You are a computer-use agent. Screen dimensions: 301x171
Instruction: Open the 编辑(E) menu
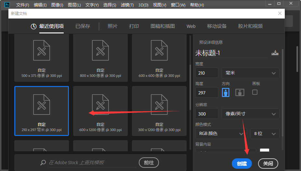(x=40, y=5)
